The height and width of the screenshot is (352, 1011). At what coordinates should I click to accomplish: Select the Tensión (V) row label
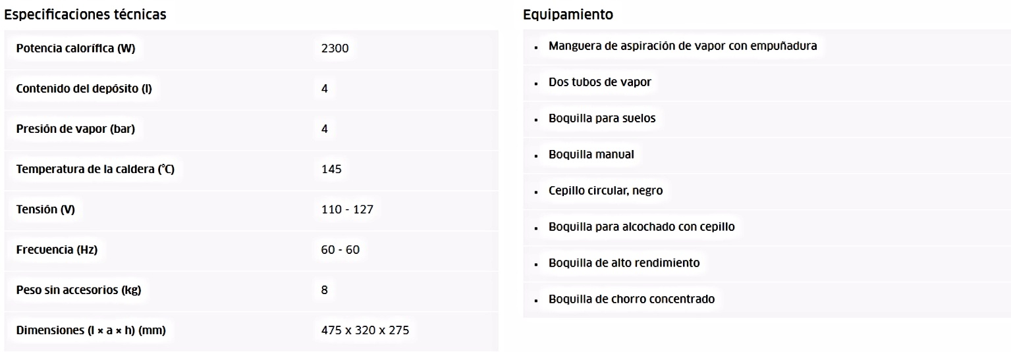pos(45,210)
